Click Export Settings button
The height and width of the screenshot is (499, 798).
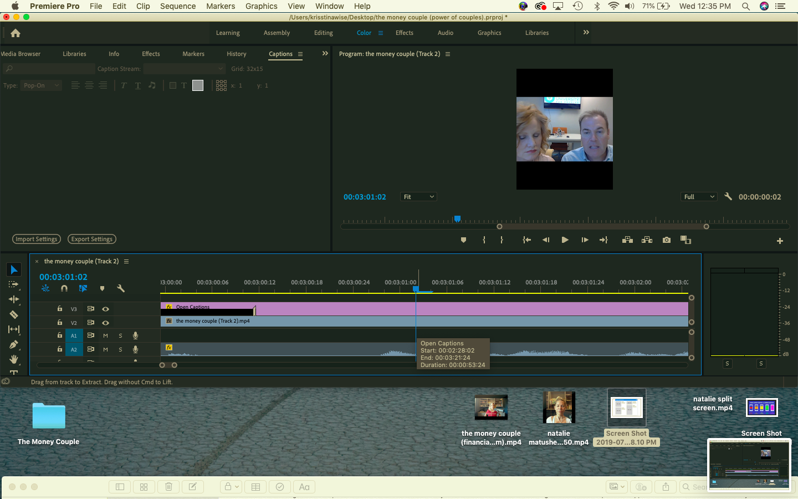92,239
